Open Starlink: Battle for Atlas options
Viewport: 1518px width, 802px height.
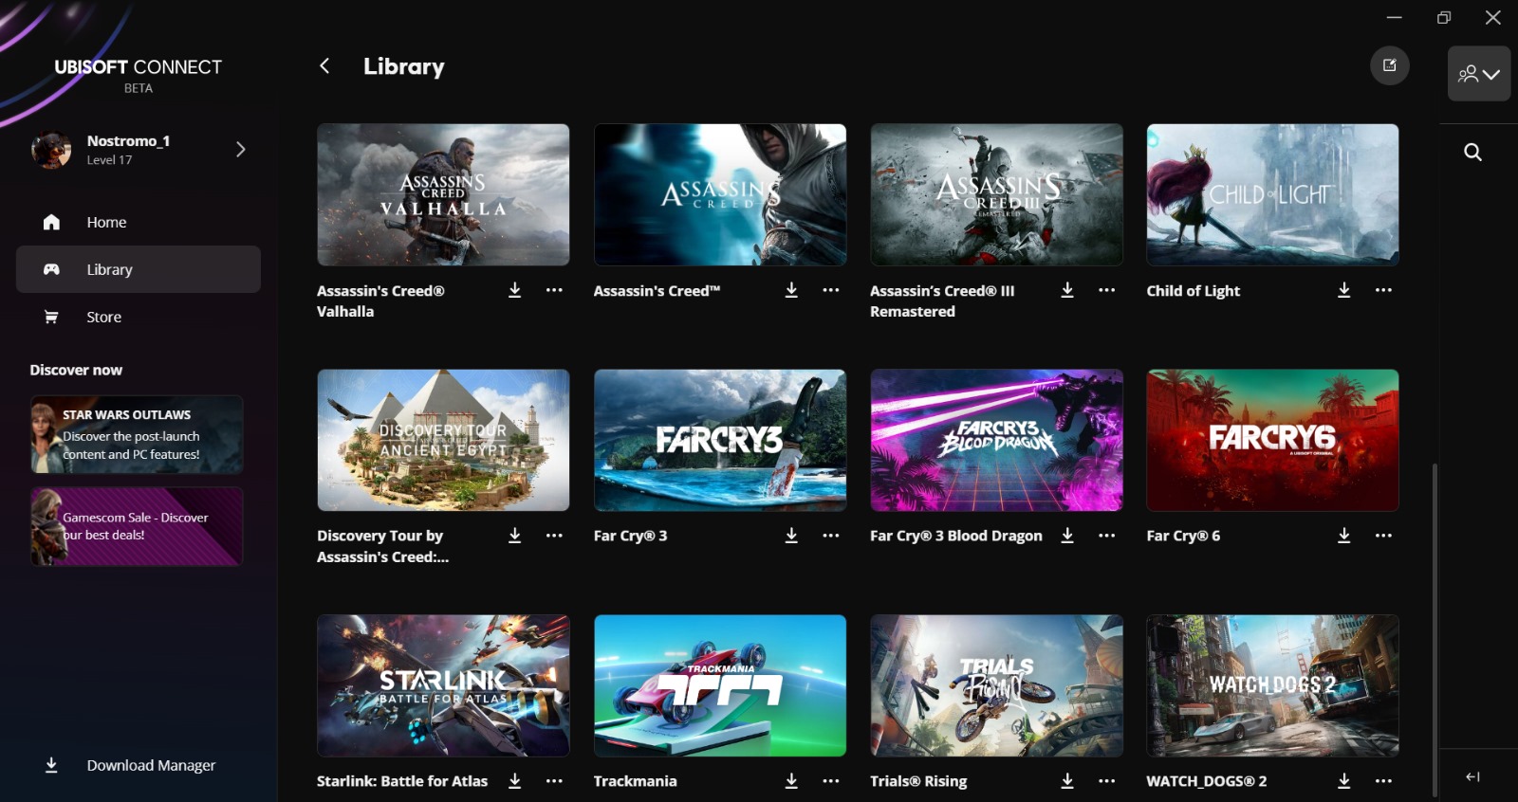coord(554,781)
